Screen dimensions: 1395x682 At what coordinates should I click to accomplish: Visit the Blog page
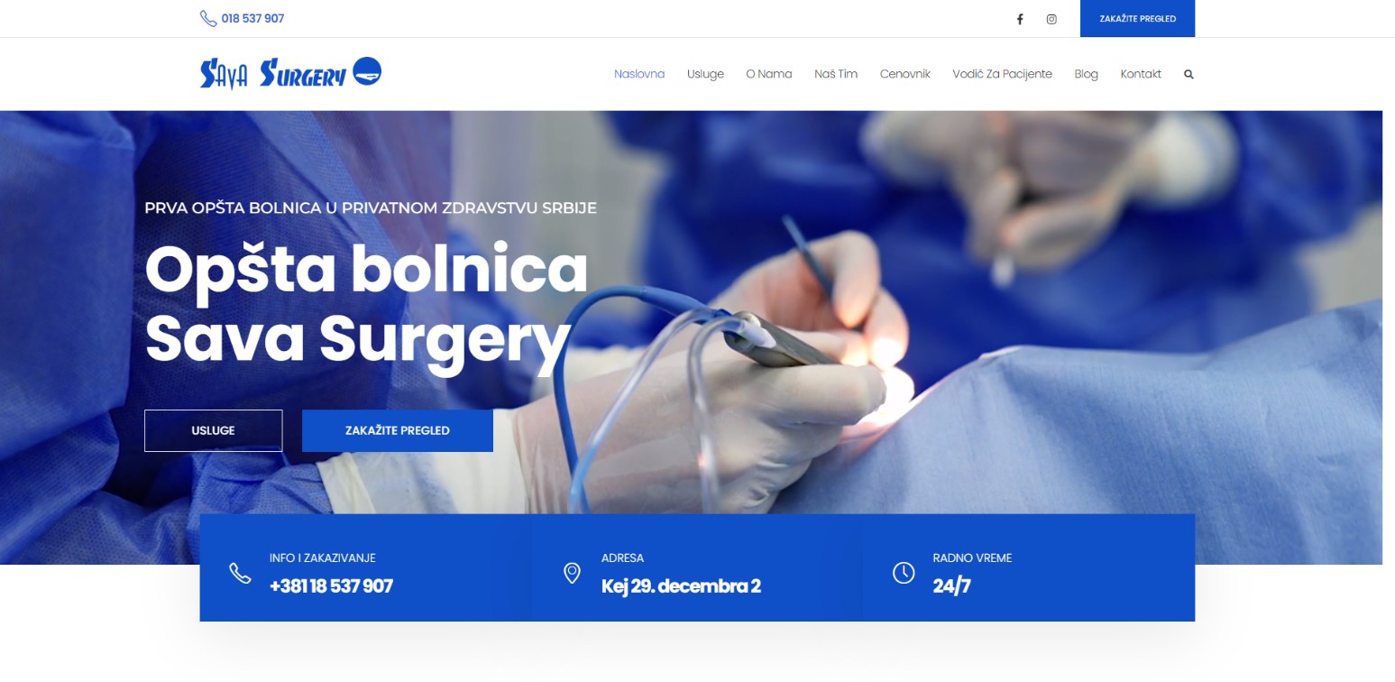(1087, 74)
